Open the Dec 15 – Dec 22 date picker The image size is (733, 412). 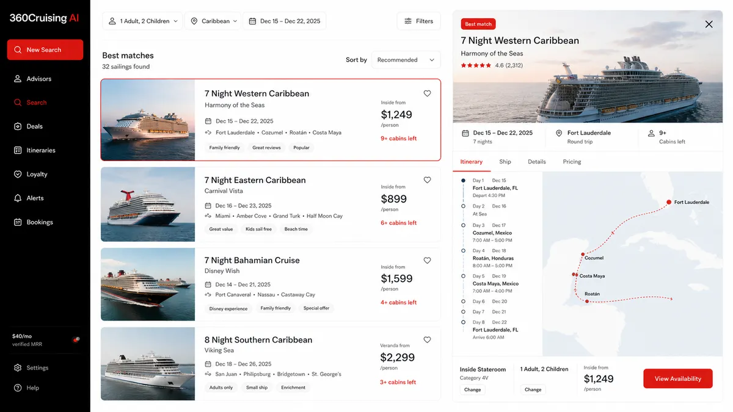pos(284,21)
